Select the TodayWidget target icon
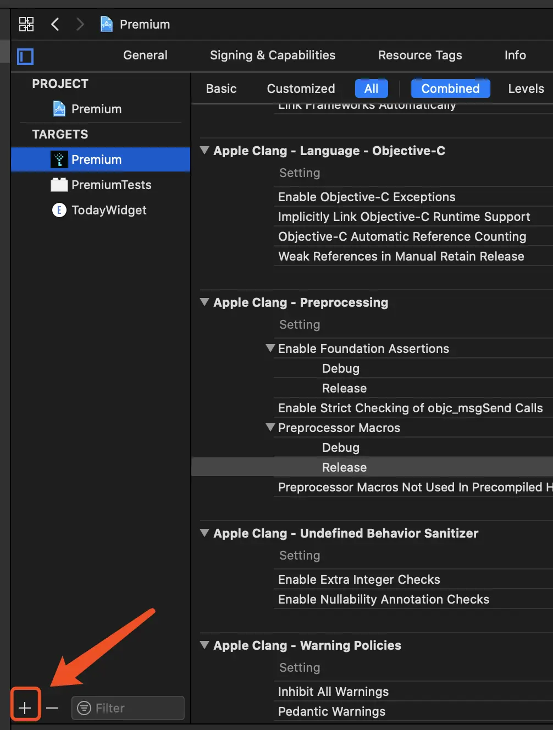The width and height of the screenshot is (553, 730). pyautogui.click(x=59, y=210)
